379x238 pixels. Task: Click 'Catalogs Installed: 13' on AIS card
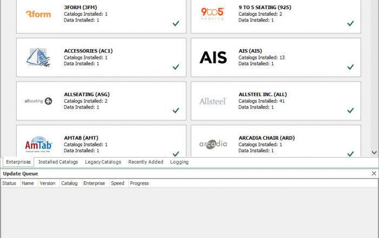pos(262,58)
